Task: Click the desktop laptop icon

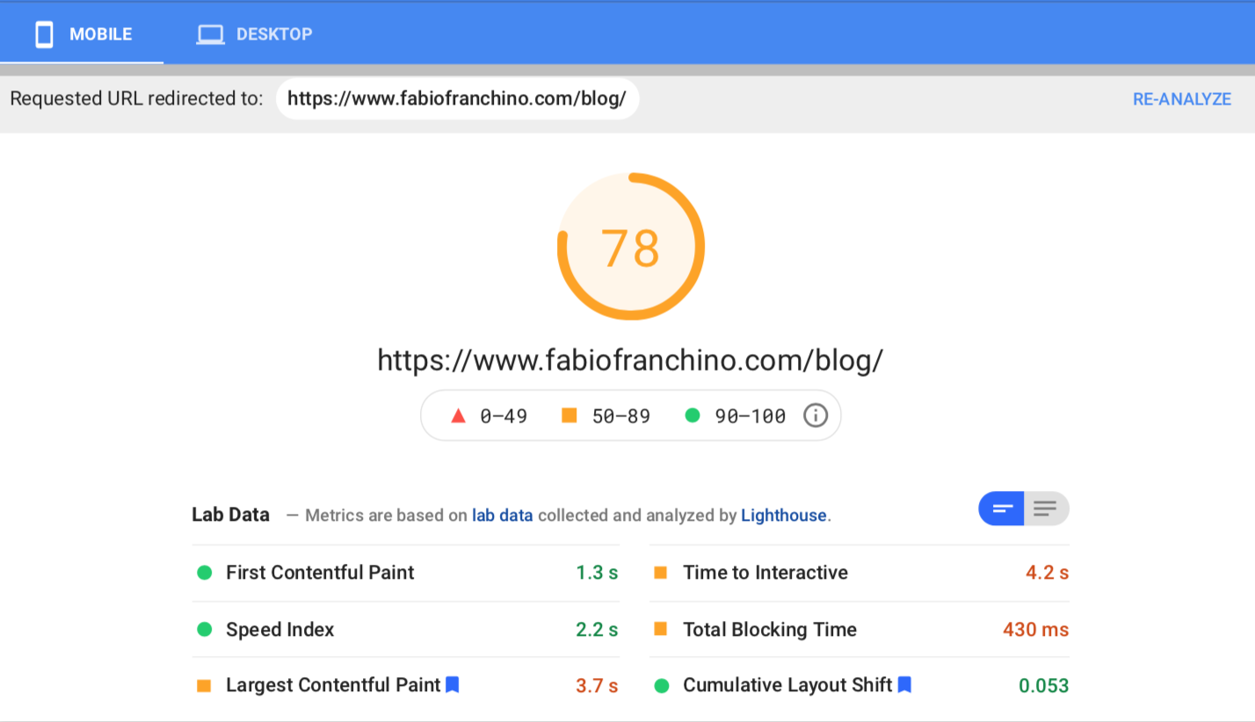Action: point(210,34)
